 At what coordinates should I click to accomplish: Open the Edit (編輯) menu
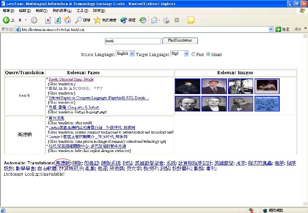pos(25,11)
